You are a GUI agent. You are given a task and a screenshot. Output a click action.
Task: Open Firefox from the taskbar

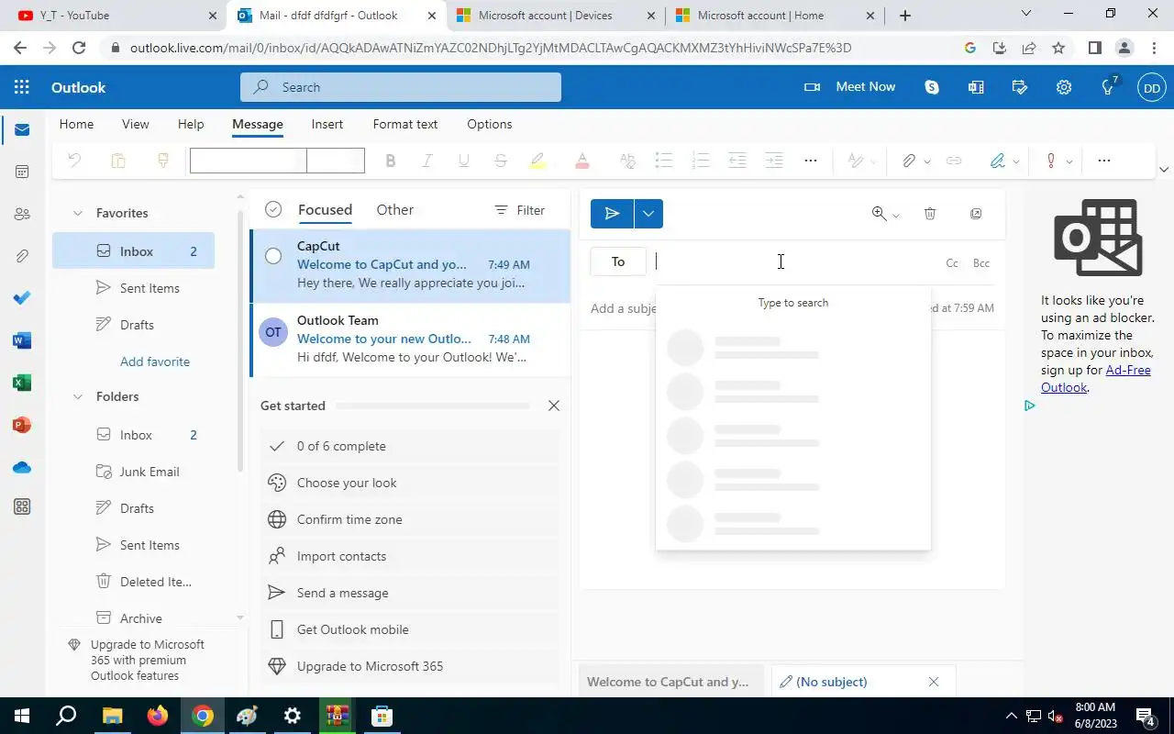click(158, 716)
